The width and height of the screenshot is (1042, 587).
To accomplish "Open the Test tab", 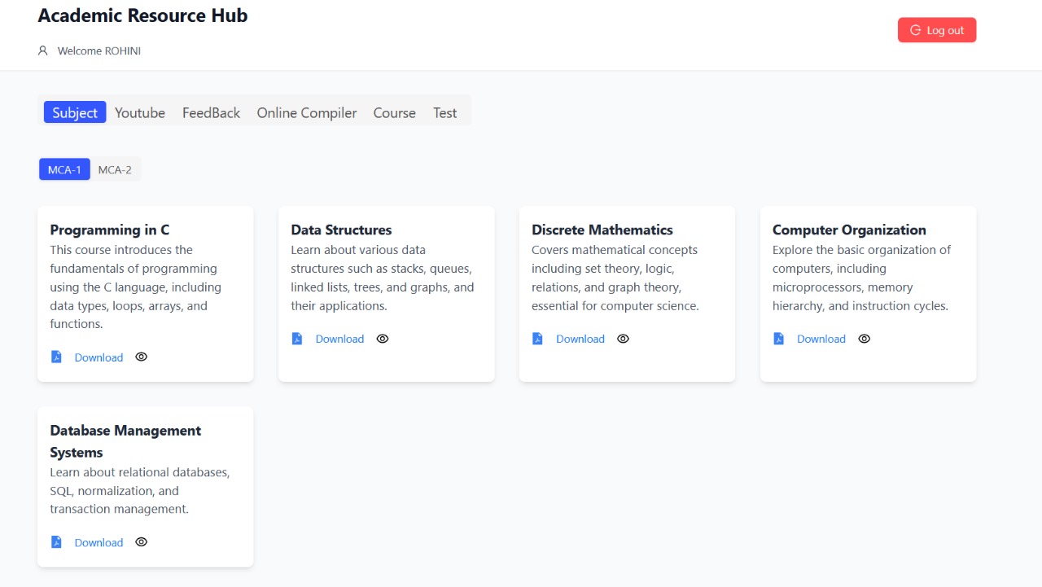I will [444, 112].
